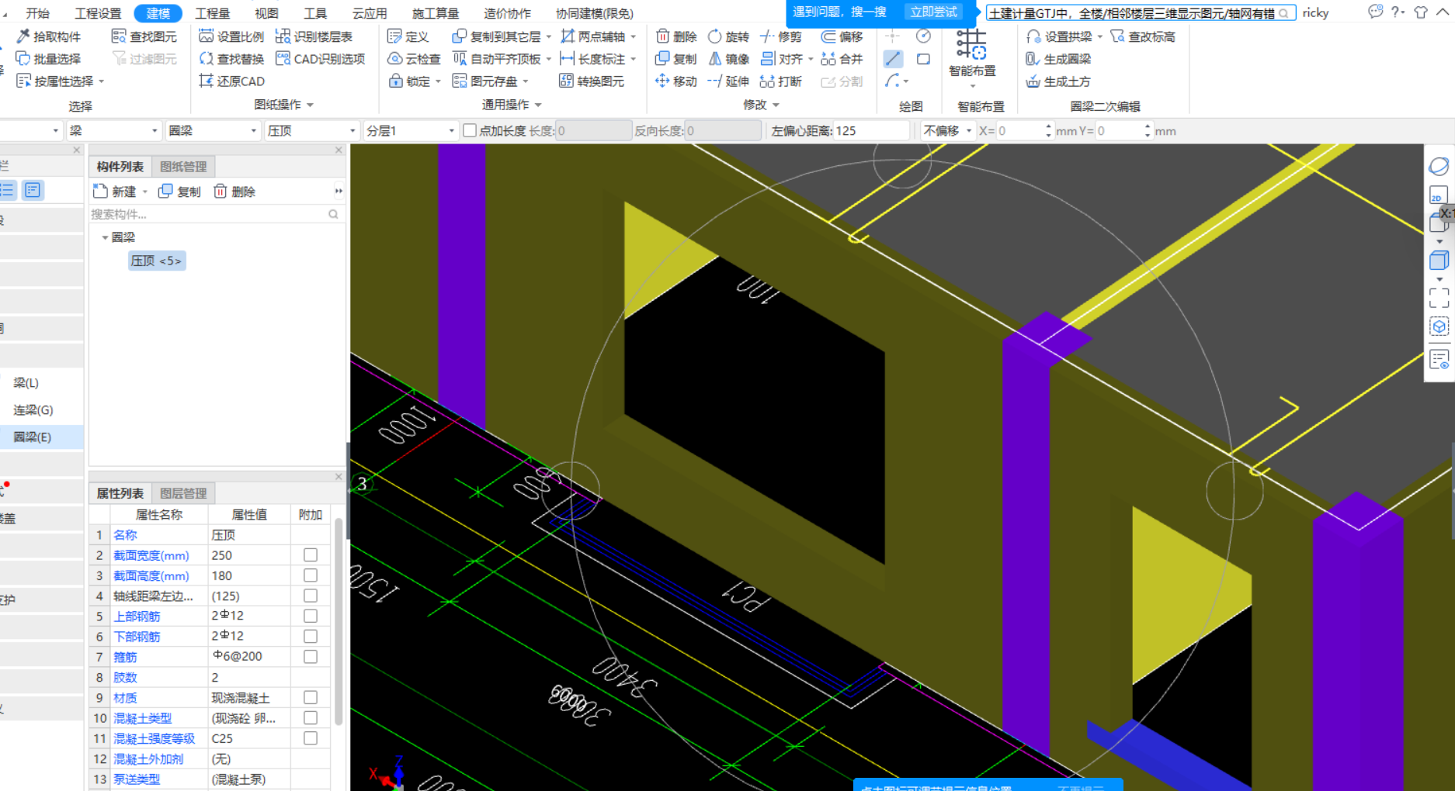Collapse the 圈梁 tree node

tap(105, 237)
